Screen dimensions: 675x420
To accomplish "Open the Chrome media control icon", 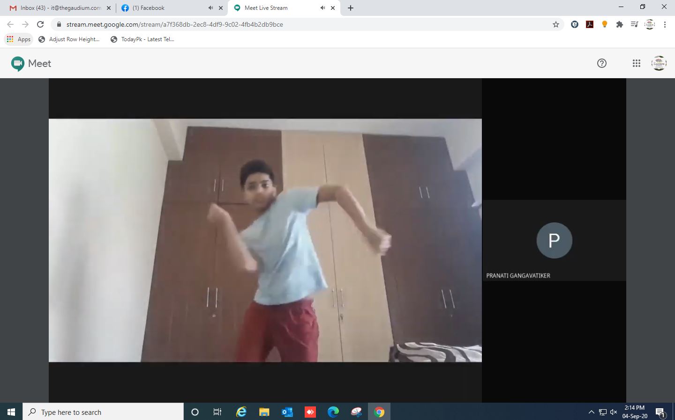I will click(x=634, y=24).
